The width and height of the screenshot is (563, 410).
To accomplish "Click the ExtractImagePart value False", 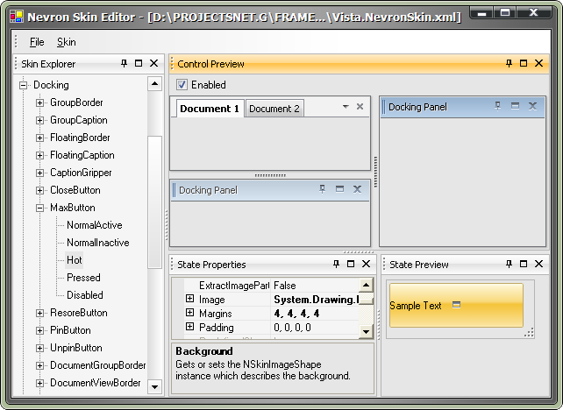I will [285, 286].
